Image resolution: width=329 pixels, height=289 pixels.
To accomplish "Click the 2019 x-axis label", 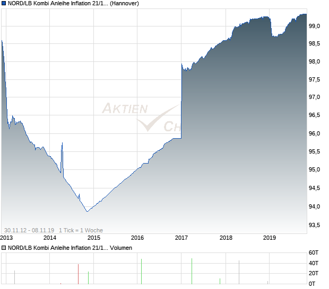I will click(x=270, y=238).
